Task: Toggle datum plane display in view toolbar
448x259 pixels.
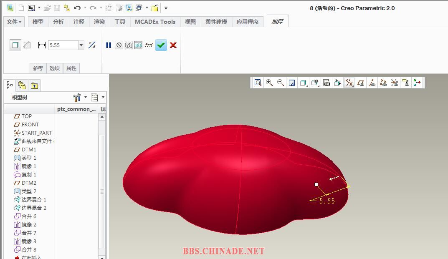Action: 361,83
